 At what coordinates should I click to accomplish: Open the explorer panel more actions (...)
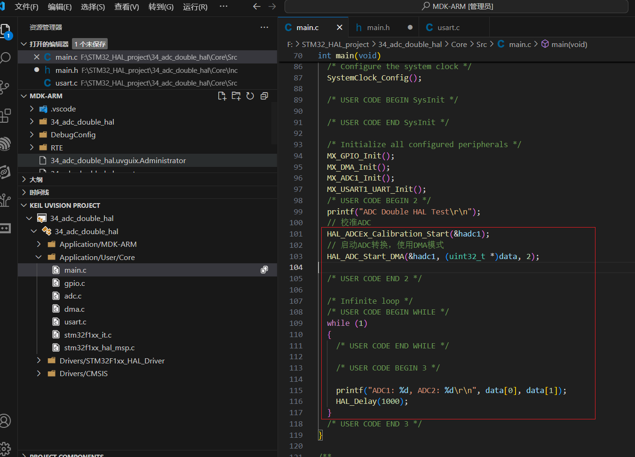pos(264,27)
